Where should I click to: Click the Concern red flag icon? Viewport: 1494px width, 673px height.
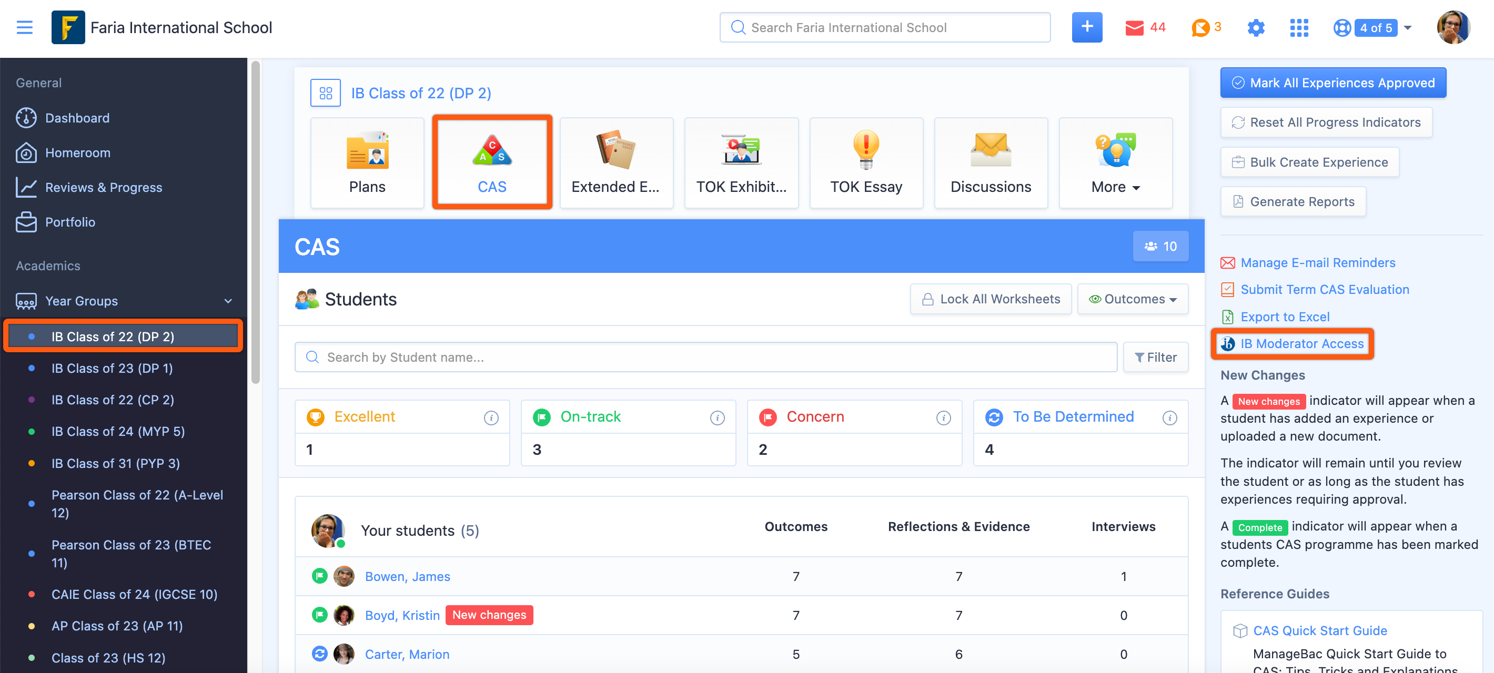coord(768,417)
